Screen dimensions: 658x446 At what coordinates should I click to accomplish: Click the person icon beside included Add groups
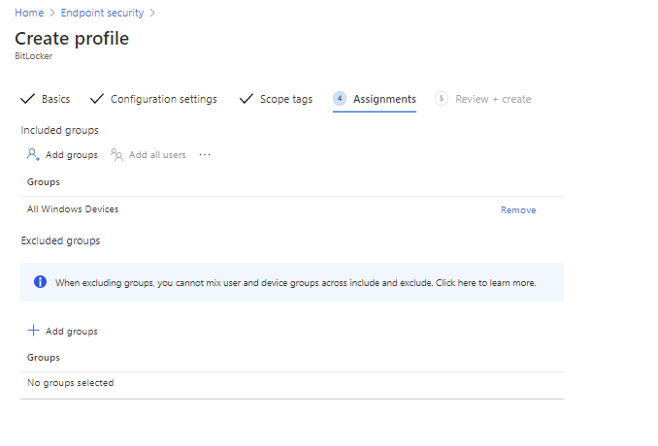click(33, 154)
